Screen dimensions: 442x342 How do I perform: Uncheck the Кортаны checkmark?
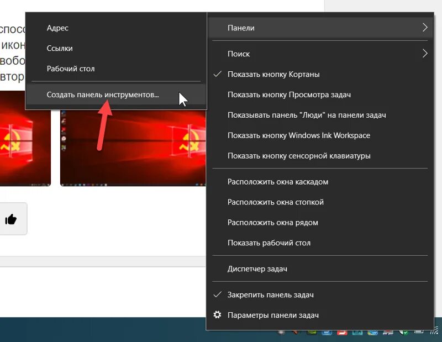tap(217, 74)
